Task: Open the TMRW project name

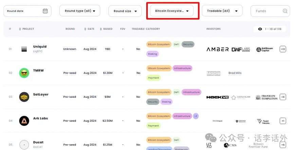Action: pos(38,71)
